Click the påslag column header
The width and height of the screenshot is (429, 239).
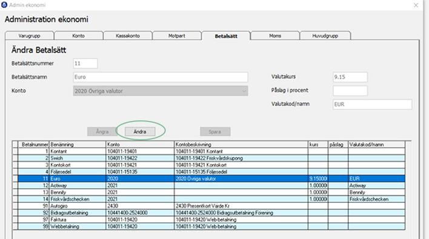tap(338, 145)
